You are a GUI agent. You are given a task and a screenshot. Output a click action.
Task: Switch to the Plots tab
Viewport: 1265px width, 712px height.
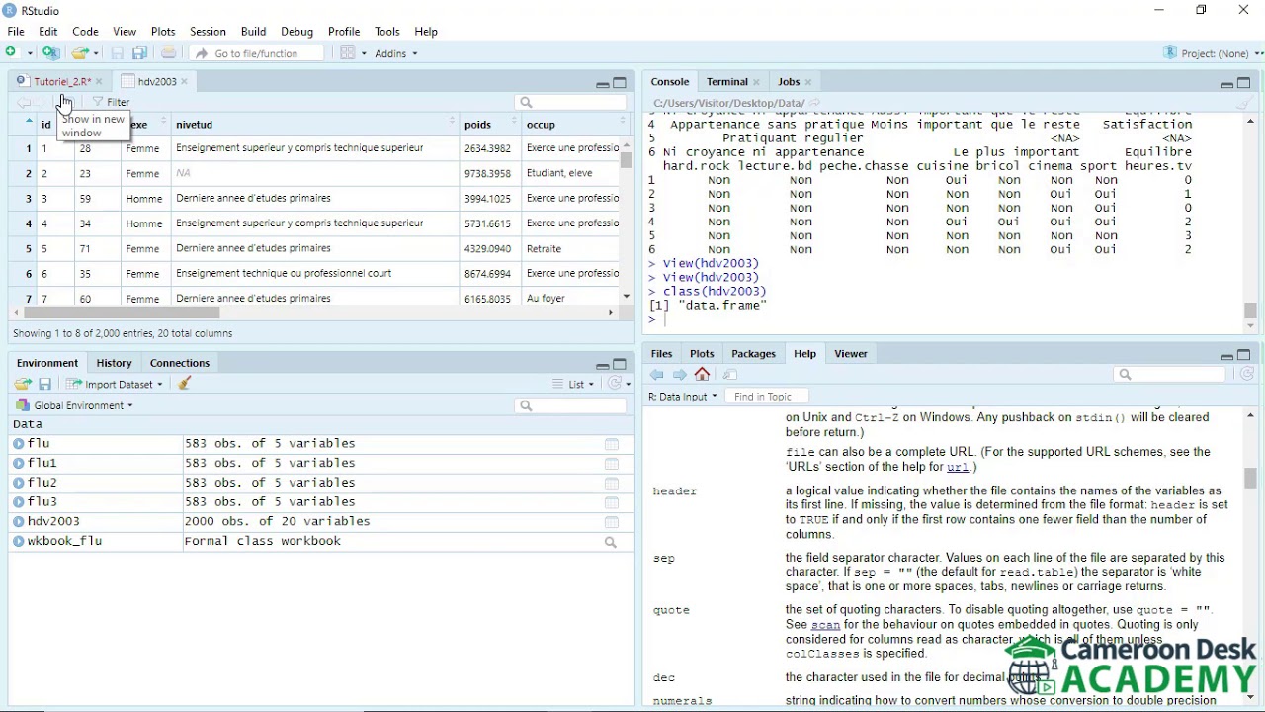702,354
